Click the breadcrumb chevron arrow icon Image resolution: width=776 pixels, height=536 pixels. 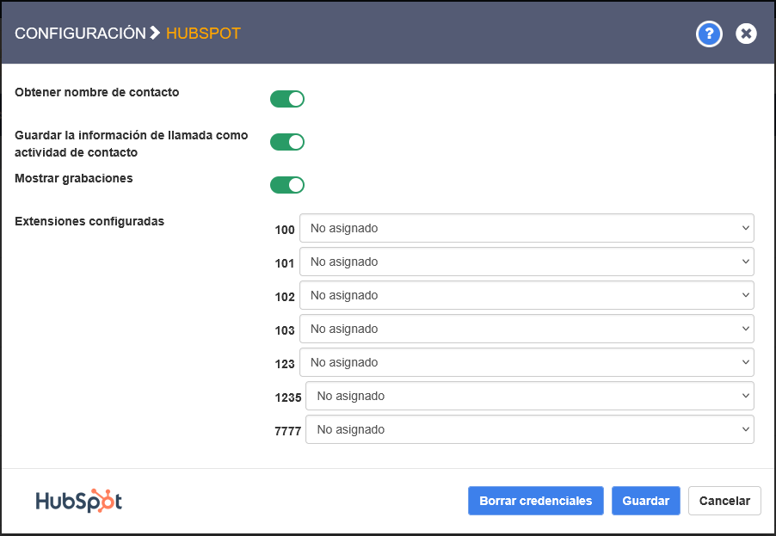click(155, 34)
